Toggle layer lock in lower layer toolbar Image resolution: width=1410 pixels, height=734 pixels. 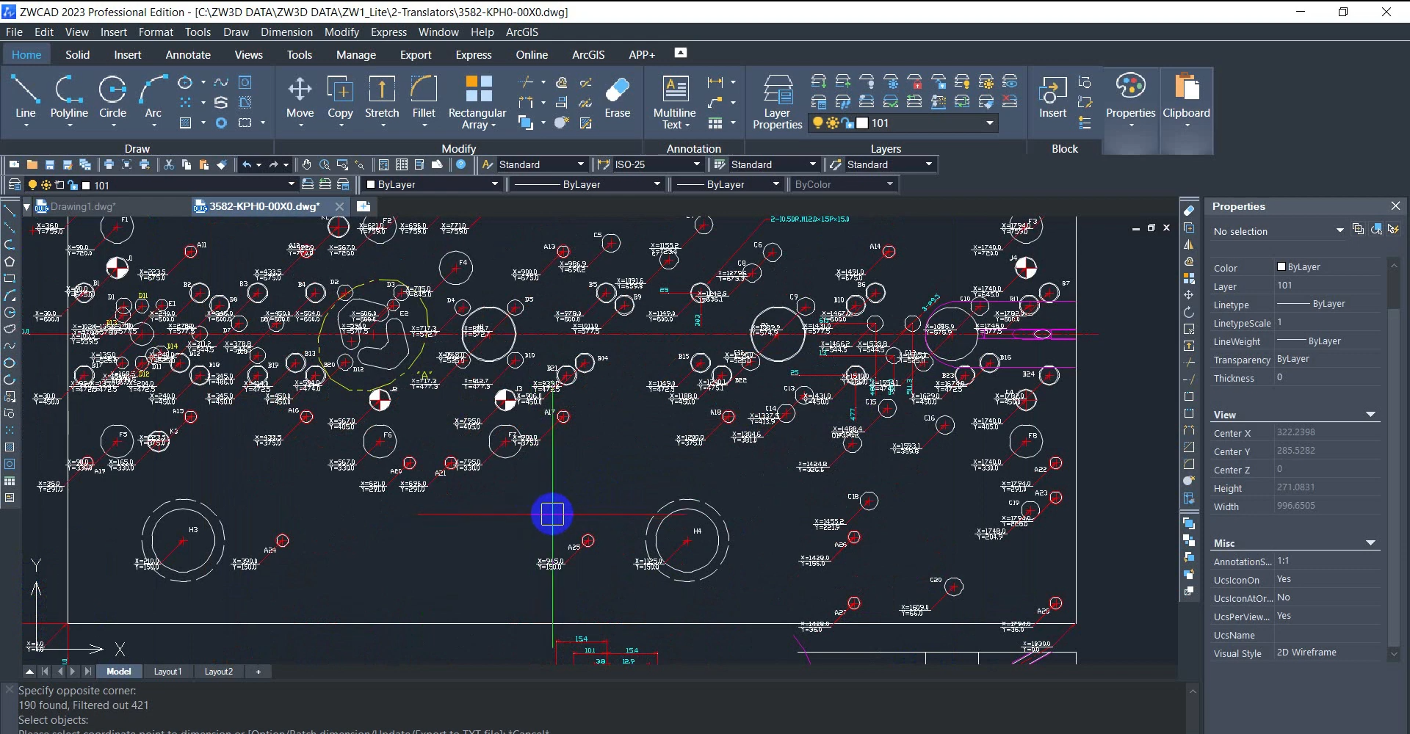pos(73,185)
